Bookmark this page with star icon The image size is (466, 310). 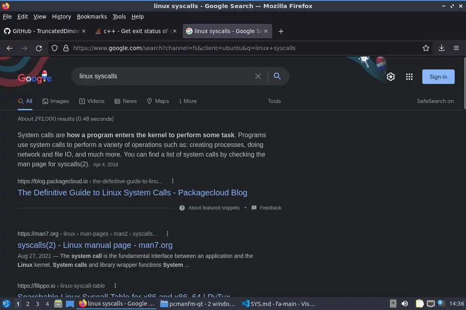426,48
